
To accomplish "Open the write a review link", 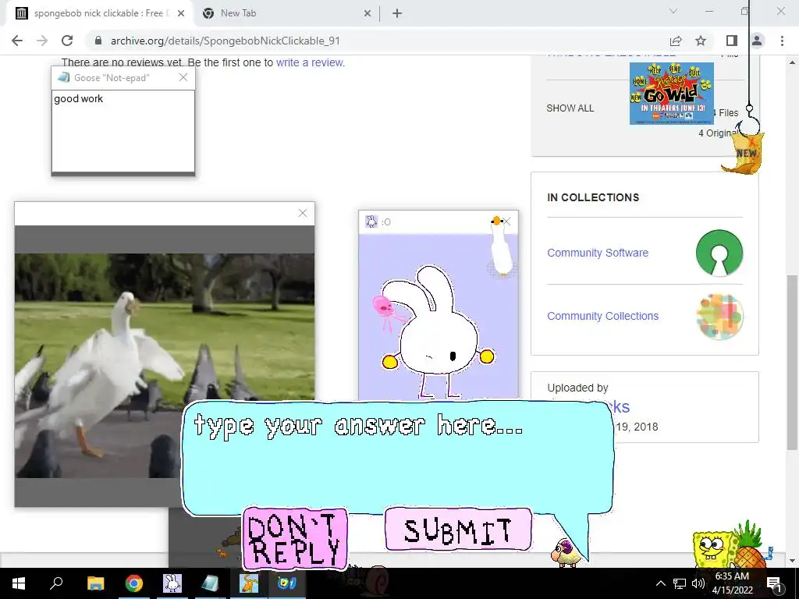I will pyautogui.click(x=310, y=62).
